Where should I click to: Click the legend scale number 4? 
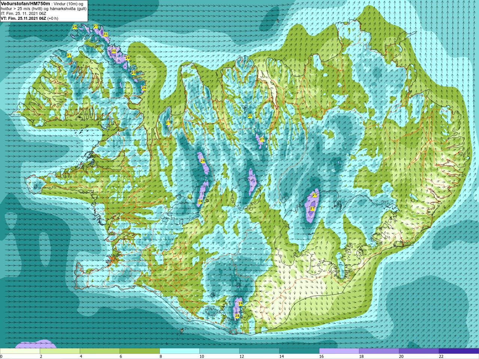(81, 356)
